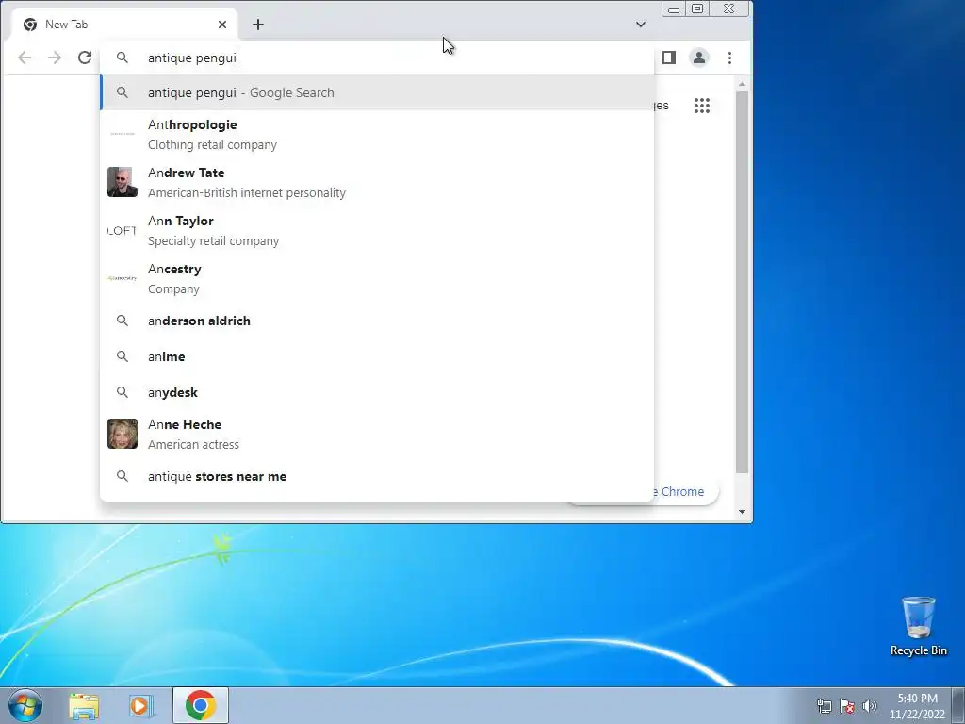Click search icon beside 'anydesk'
Image resolution: width=965 pixels, height=724 pixels.
[x=123, y=392]
